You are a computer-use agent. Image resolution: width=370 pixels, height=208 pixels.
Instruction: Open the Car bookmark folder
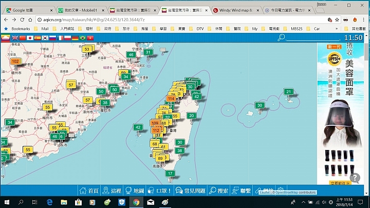(313, 29)
